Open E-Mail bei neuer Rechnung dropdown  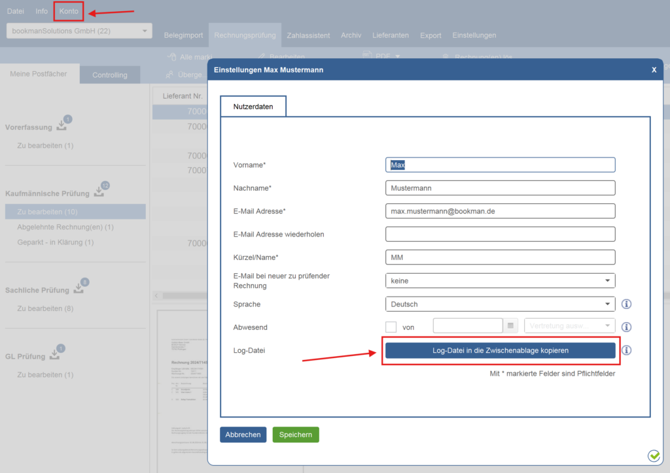500,281
